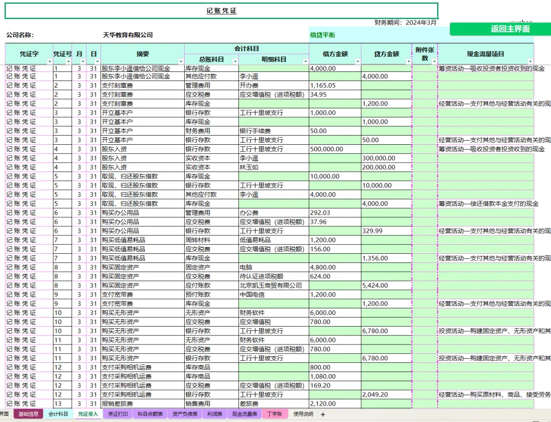Select debit amount 2,120.00 cell
The width and height of the screenshot is (551, 422).
[335, 404]
